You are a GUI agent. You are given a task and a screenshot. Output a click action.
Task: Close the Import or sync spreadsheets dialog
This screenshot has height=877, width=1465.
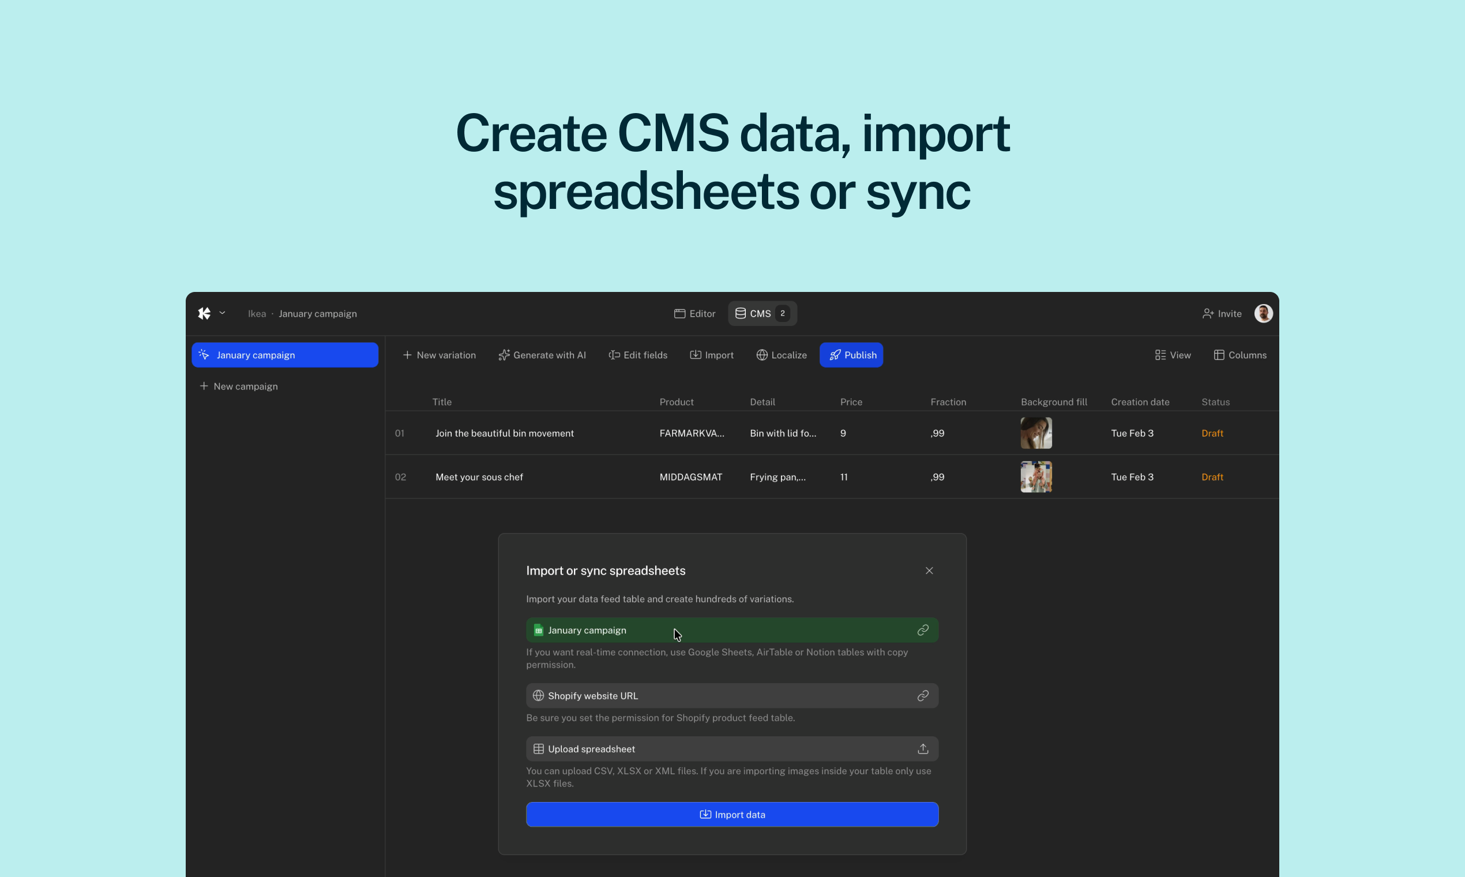tap(929, 570)
